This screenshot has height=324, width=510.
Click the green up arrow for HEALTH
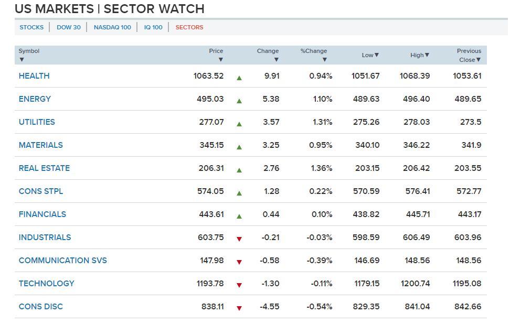pos(239,78)
